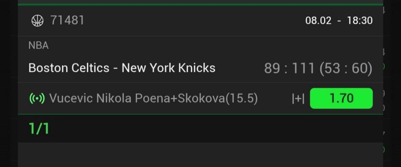Click ticket number 71481
Image resolution: width=401 pixels, height=167 pixels.
pyautogui.click(x=67, y=20)
